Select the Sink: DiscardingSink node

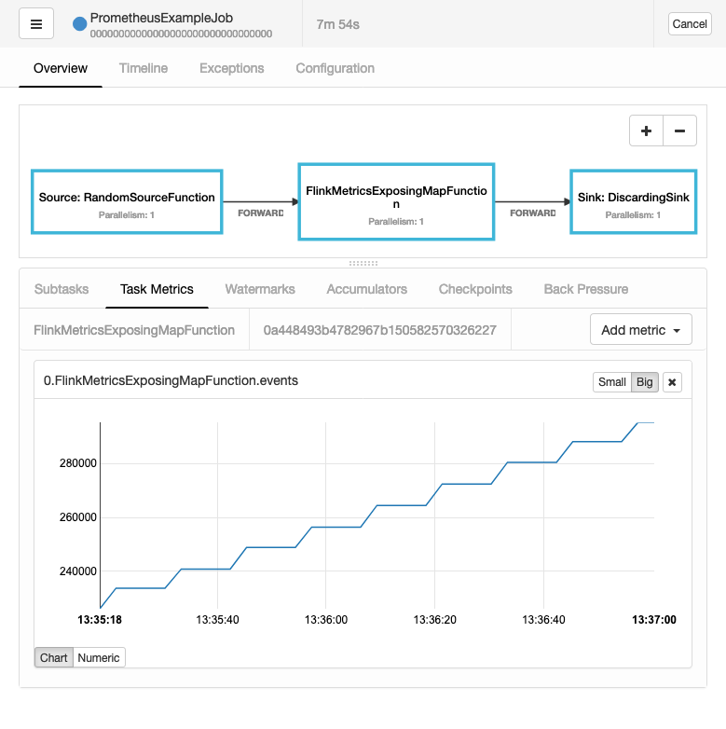click(x=632, y=201)
